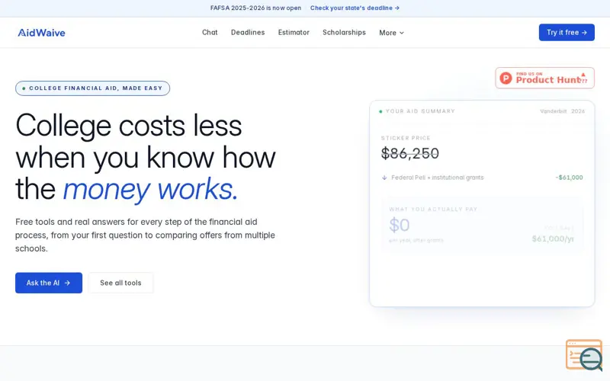Expand the More dropdown menu

point(392,33)
